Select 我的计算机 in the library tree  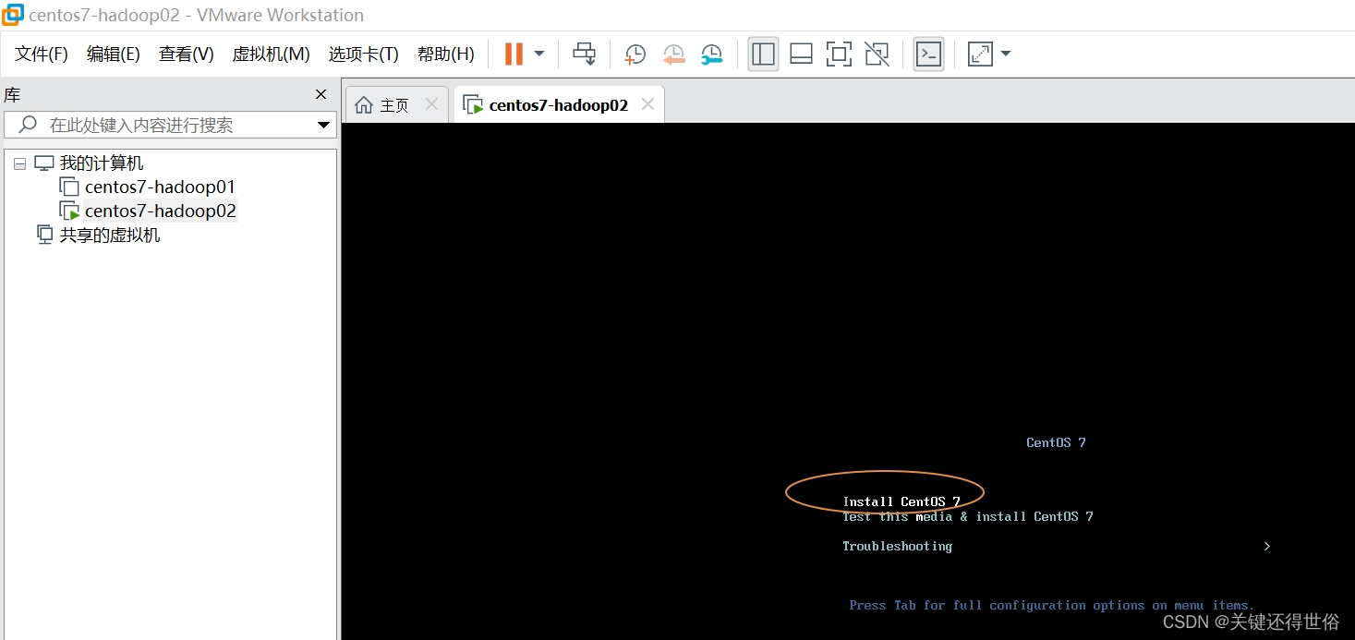tap(102, 163)
